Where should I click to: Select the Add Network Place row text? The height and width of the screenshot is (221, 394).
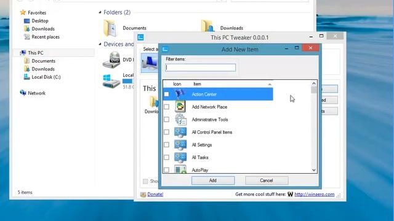209,107
